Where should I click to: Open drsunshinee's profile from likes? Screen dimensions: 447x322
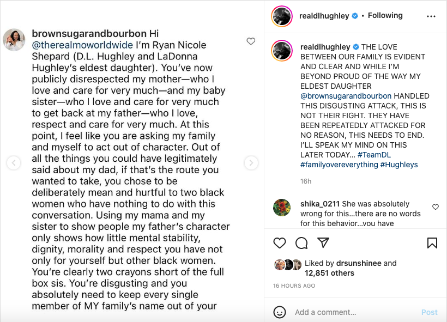359,263
